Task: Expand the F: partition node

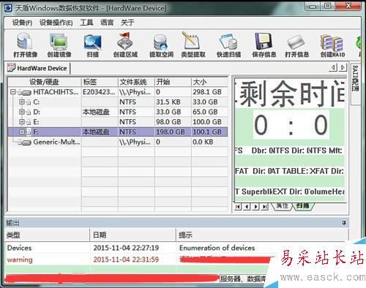Action: [22, 132]
